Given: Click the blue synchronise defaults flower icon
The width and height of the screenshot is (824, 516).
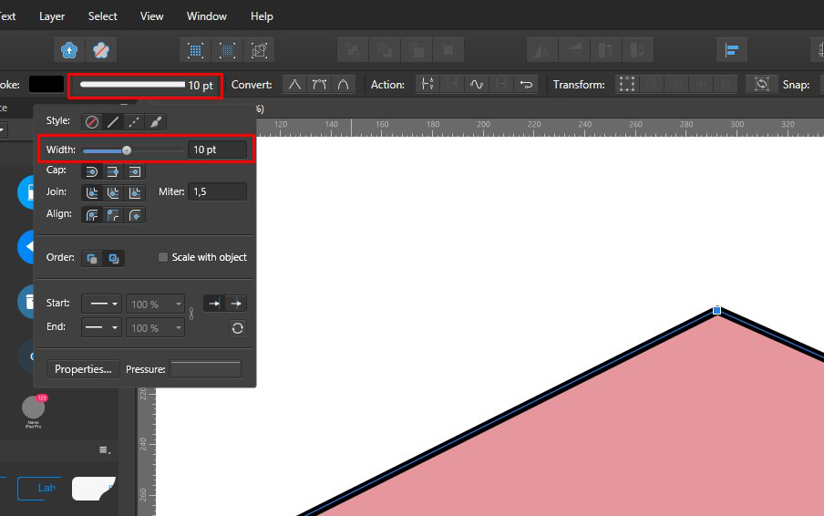Looking at the screenshot, I should point(69,50).
